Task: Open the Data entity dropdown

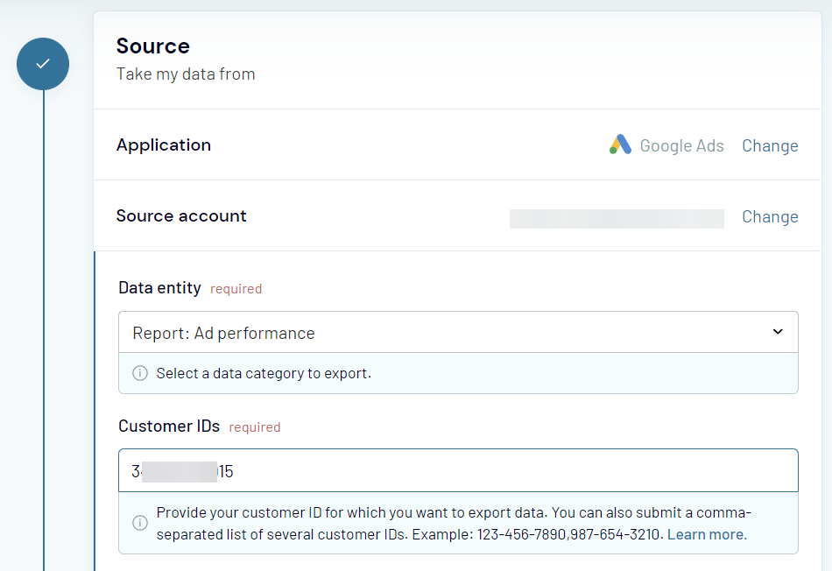Action: (x=458, y=332)
